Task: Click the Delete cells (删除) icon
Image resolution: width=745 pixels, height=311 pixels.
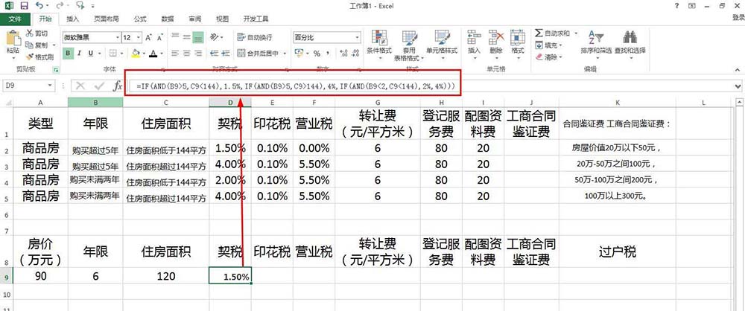Action: pyautogui.click(x=496, y=38)
